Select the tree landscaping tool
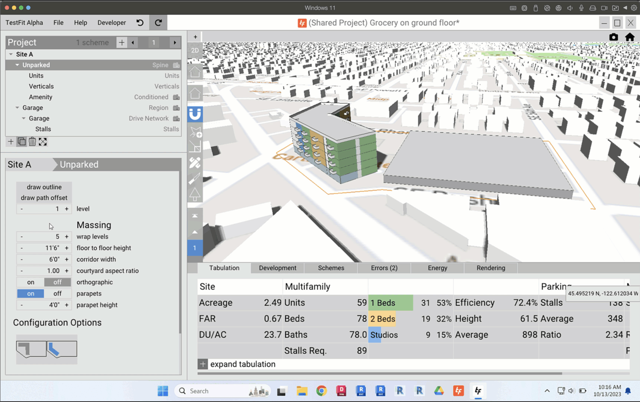The width and height of the screenshot is (640, 402). (x=195, y=194)
